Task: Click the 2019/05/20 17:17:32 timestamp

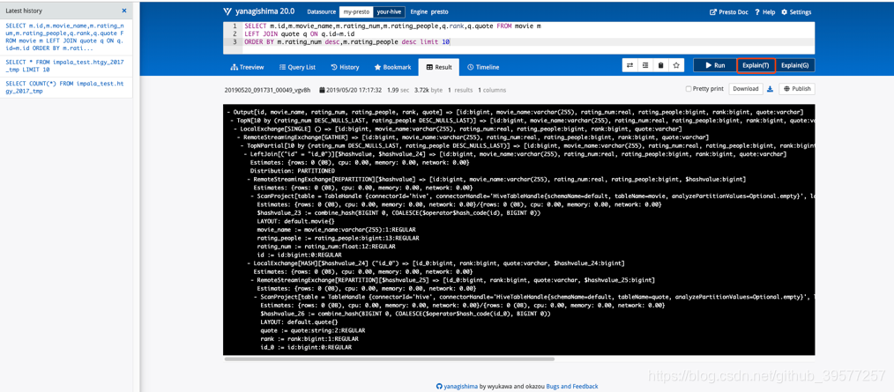Action: [350, 90]
